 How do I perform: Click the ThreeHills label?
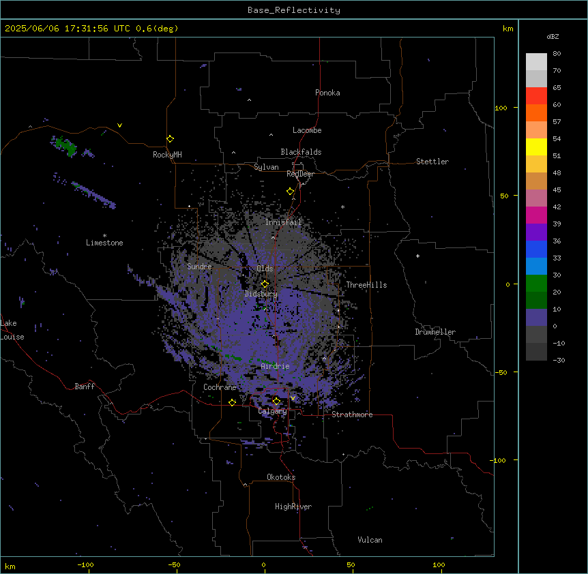click(x=366, y=285)
